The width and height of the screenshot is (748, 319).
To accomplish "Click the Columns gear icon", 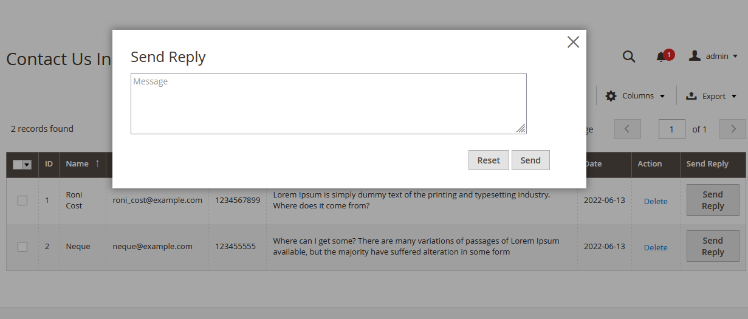I will pos(611,96).
